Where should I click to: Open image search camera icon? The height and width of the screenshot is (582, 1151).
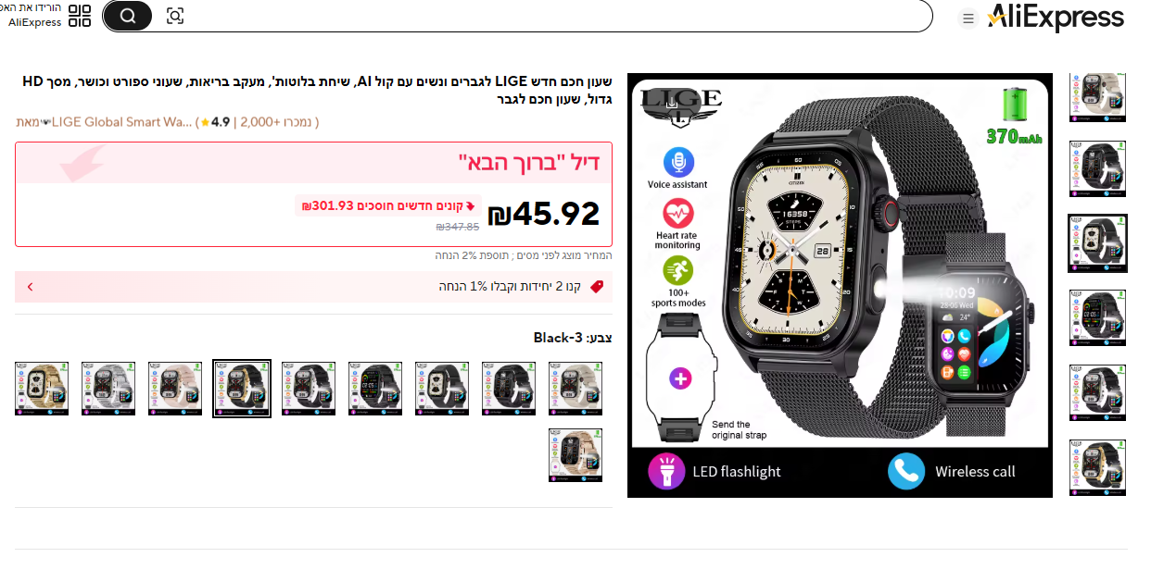point(175,16)
